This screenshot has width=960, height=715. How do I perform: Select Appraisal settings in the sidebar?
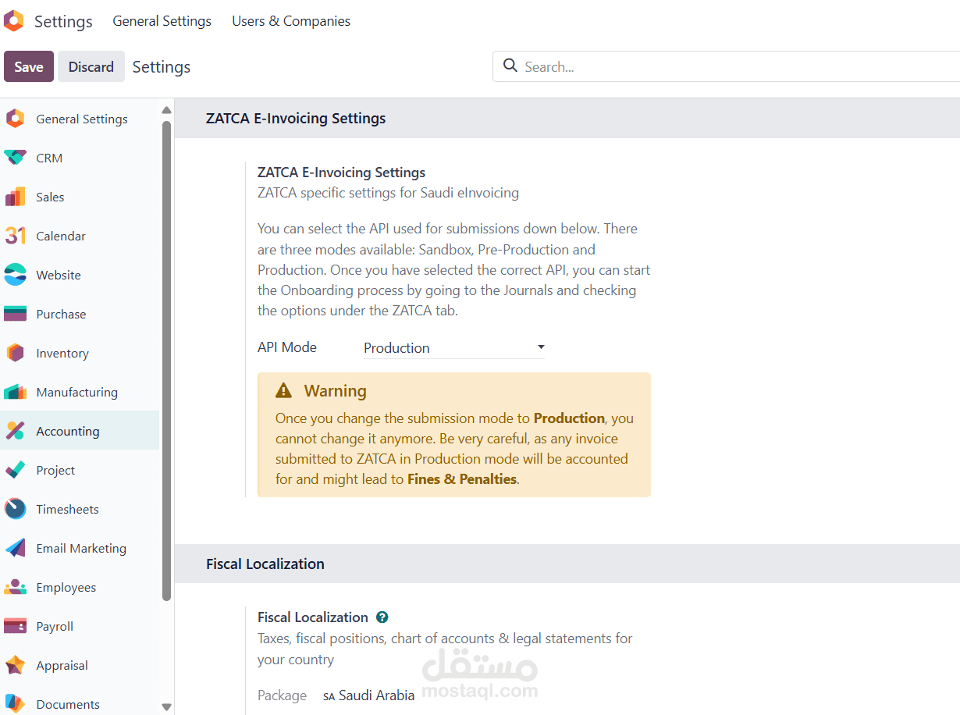80,665
